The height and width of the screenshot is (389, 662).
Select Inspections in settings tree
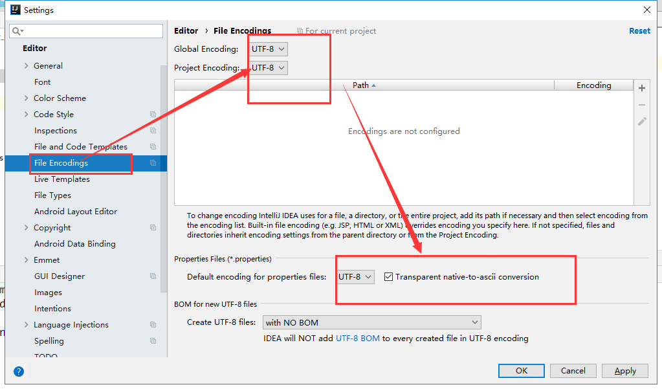pyautogui.click(x=55, y=131)
